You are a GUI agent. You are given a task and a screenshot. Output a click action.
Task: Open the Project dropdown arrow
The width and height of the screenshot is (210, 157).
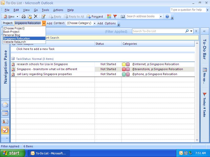[44, 23]
